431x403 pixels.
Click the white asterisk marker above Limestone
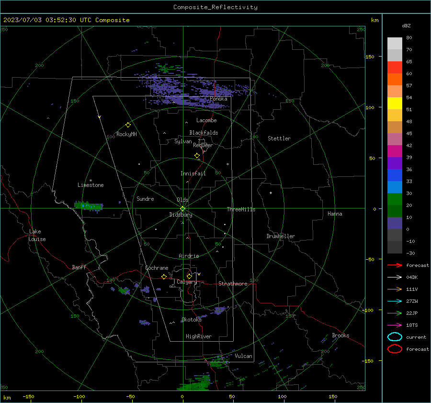click(91, 181)
